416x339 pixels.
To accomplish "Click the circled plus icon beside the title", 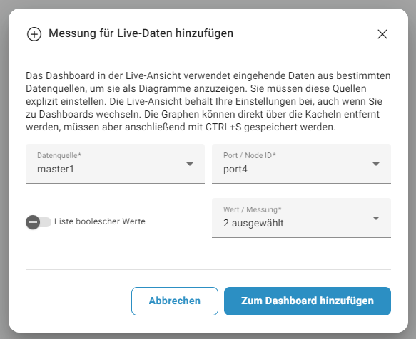I will click(x=34, y=34).
